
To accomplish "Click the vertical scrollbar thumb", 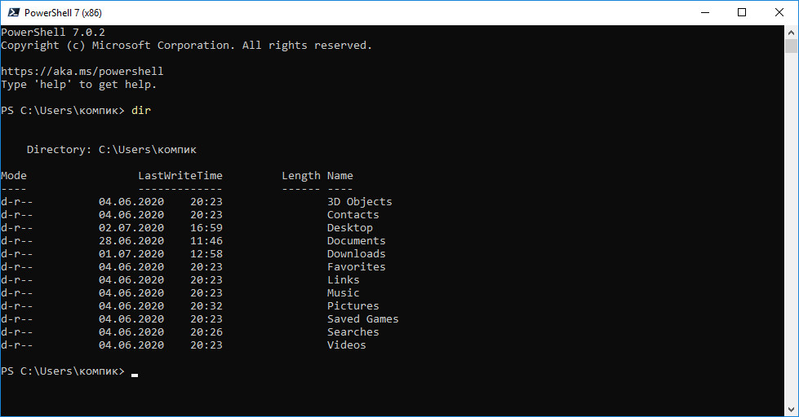I will (791, 46).
